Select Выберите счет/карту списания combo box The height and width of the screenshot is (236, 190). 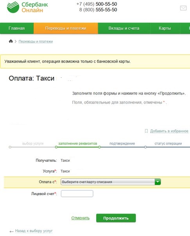(x=111, y=182)
